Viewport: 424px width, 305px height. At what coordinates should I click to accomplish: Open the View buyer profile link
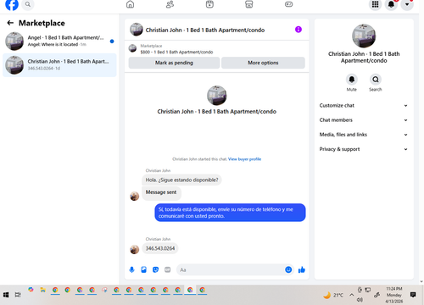tap(244, 159)
